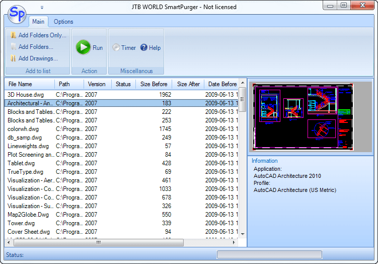378x264 pixels.
Task: Click the list vertical scrollbar up arrow
Action: click(243, 83)
